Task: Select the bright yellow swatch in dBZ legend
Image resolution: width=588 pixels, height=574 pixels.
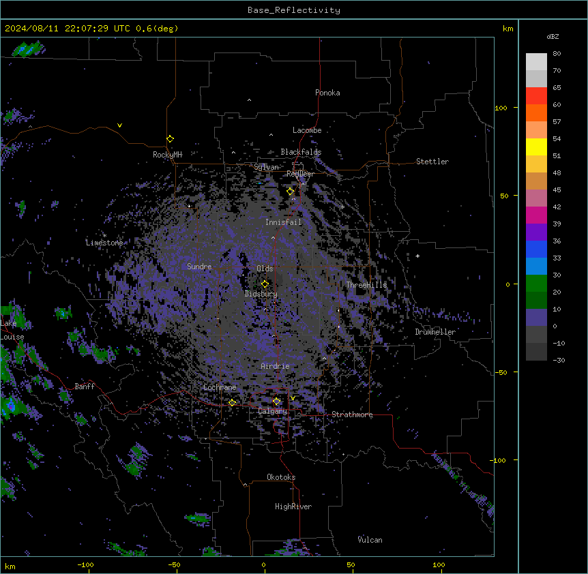Action: (536, 147)
